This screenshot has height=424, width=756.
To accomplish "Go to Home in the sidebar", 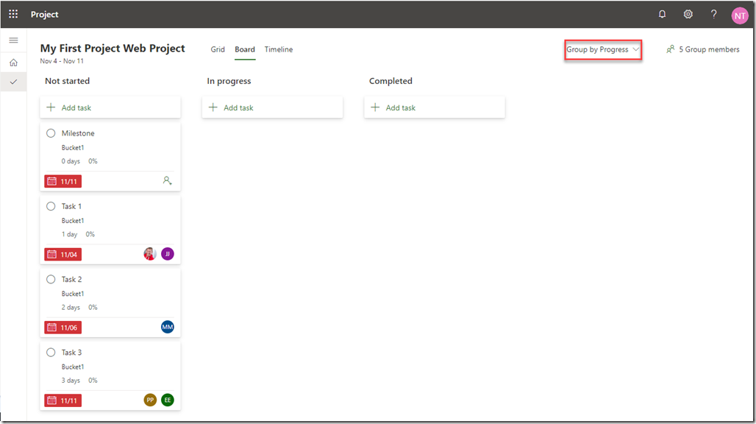I will [x=13, y=63].
